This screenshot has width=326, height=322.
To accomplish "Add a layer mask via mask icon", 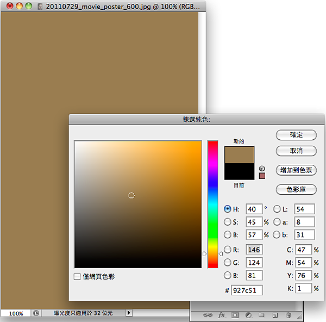I will 235,315.
